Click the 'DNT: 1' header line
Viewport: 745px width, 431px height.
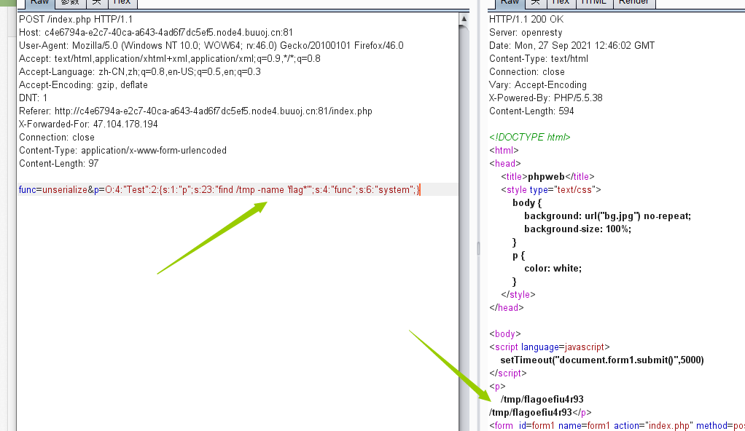[34, 98]
